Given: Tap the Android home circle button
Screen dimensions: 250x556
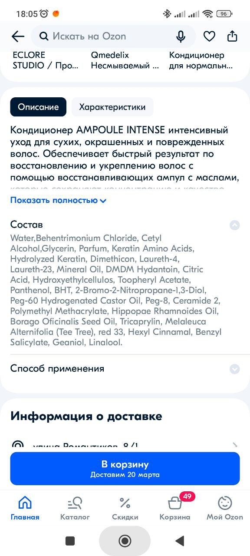Looking at the screenshot, I should [x=125, y=541].
